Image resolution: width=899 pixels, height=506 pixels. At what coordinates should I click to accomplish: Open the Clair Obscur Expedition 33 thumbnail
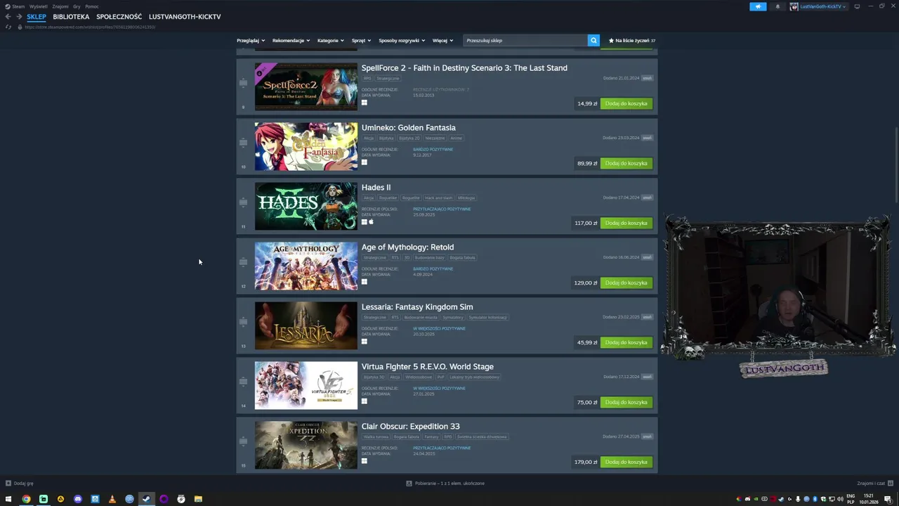pos(306,445)
